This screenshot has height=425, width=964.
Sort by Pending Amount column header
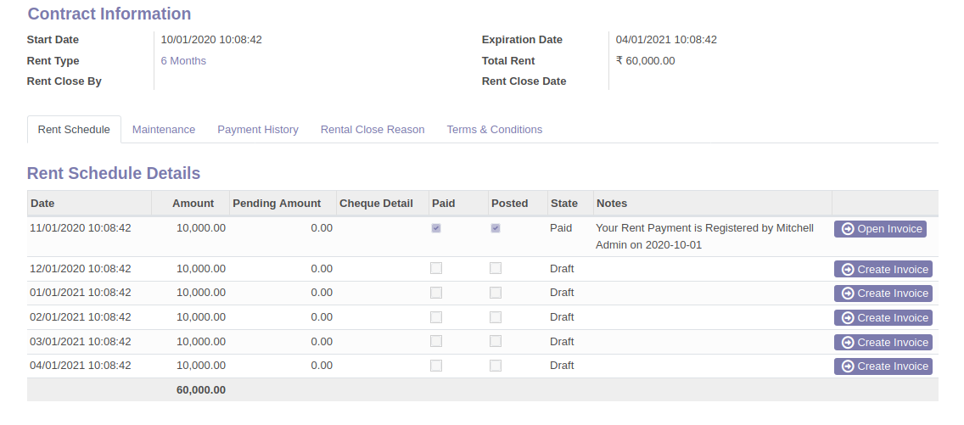283,204
